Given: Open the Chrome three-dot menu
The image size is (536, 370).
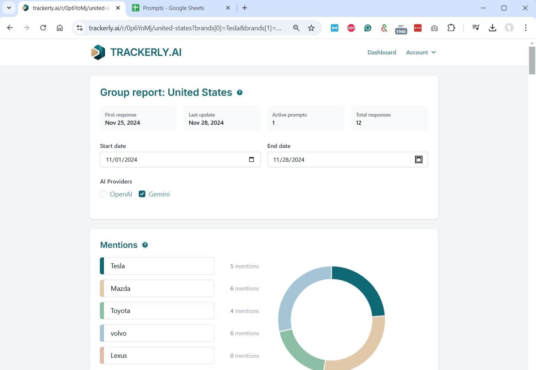Looking at the screenshot, I should [x=526, y=28].
